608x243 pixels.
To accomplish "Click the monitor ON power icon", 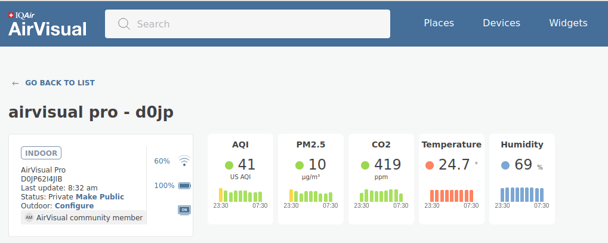I will [184, 210].
